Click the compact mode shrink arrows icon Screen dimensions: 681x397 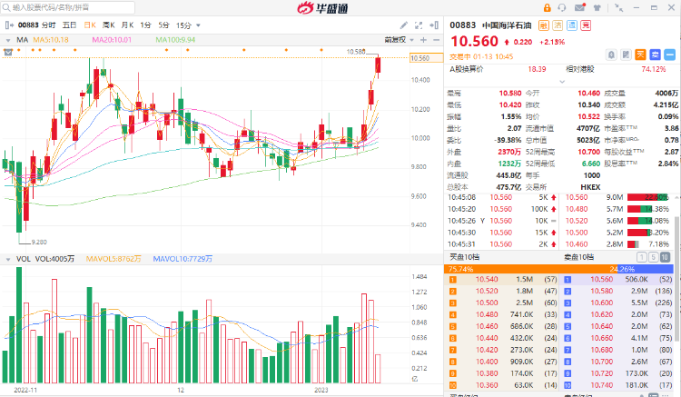619,8
